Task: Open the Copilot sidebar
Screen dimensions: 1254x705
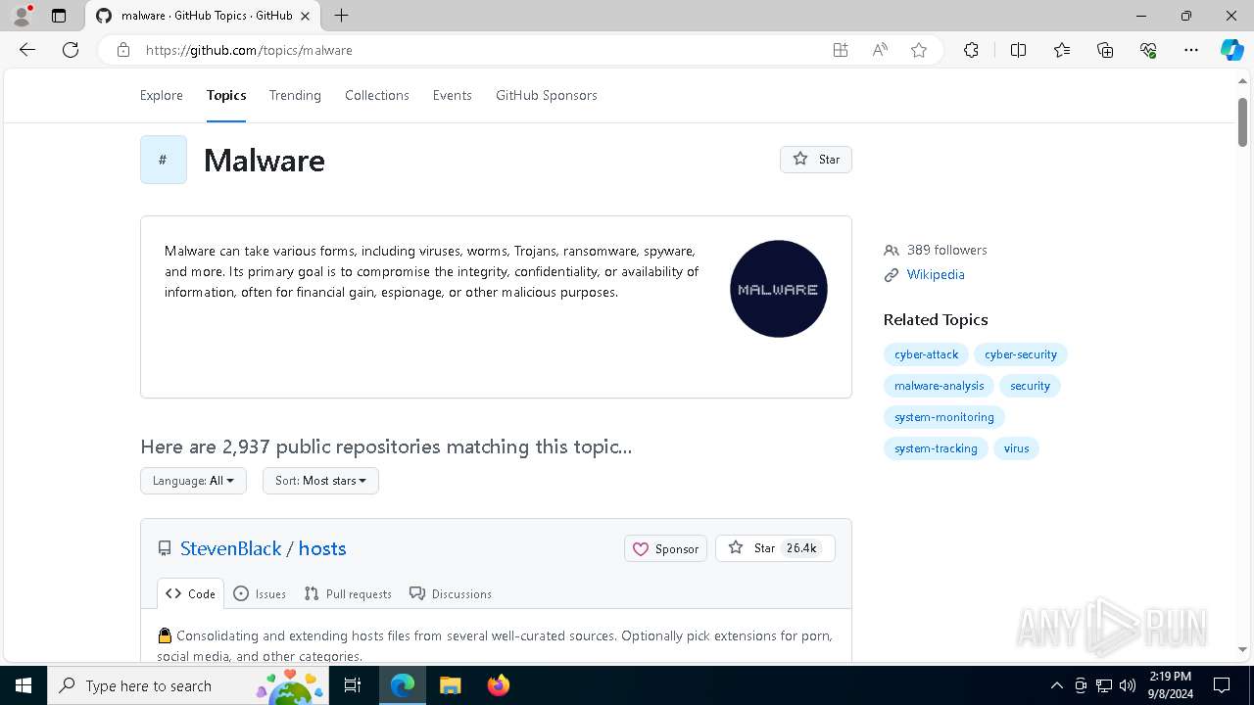Action: pos(1231,50)
